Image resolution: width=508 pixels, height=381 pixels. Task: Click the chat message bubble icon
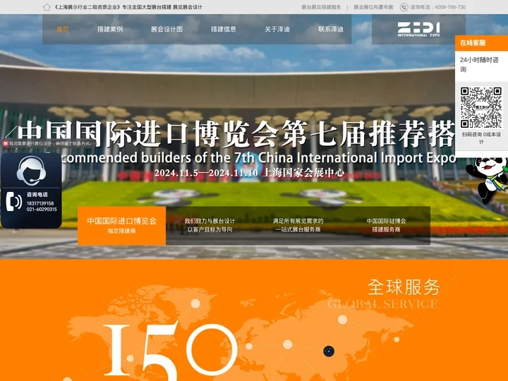[6, 143]
